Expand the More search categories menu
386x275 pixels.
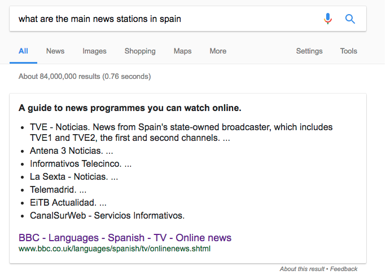[218, 51]
